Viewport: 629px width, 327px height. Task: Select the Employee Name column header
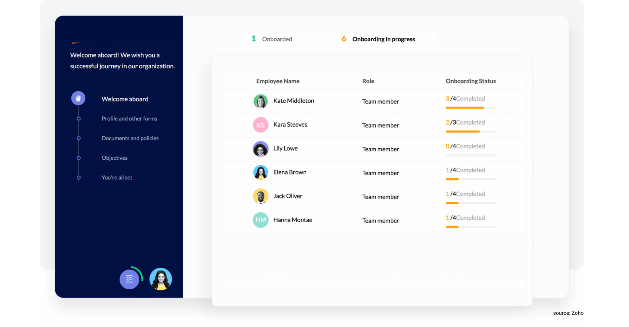[278, 81]
